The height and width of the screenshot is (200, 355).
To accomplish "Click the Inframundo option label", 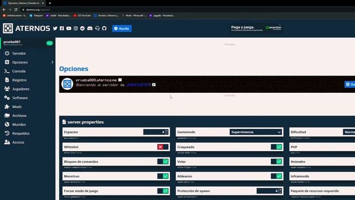I will (x=300, y=176).
